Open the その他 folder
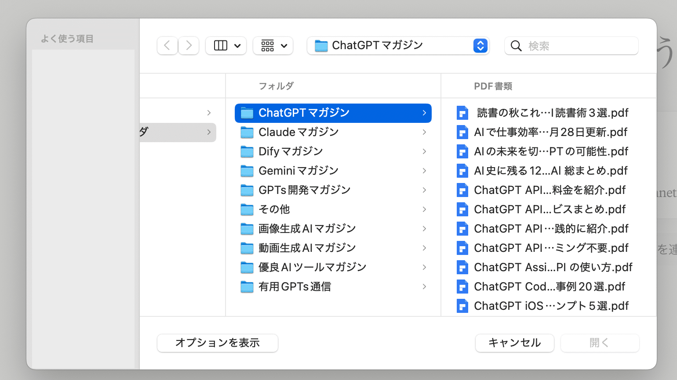 (274, 209)
